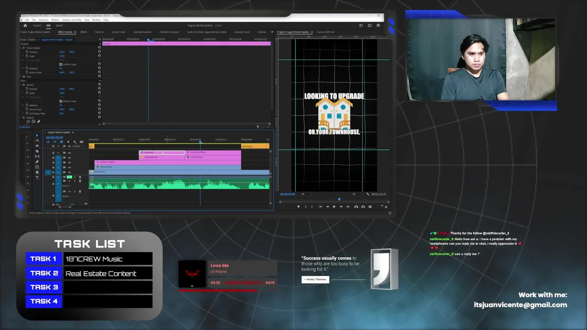Open the Graphics and Titles menu
587x330 pixels.
72,20
